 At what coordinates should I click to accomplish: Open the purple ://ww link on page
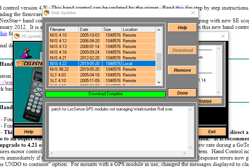[x=6, y=82]
